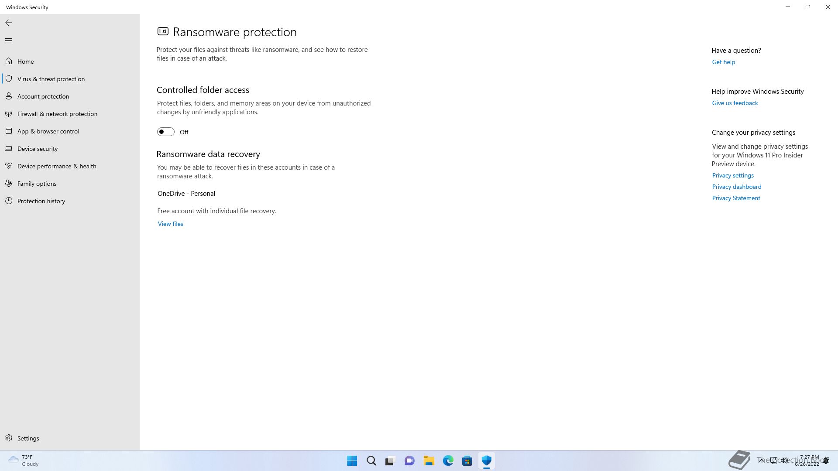
Task: Minimize the Windows Security window
Action: pyautogui.click(x=788, y=7)
